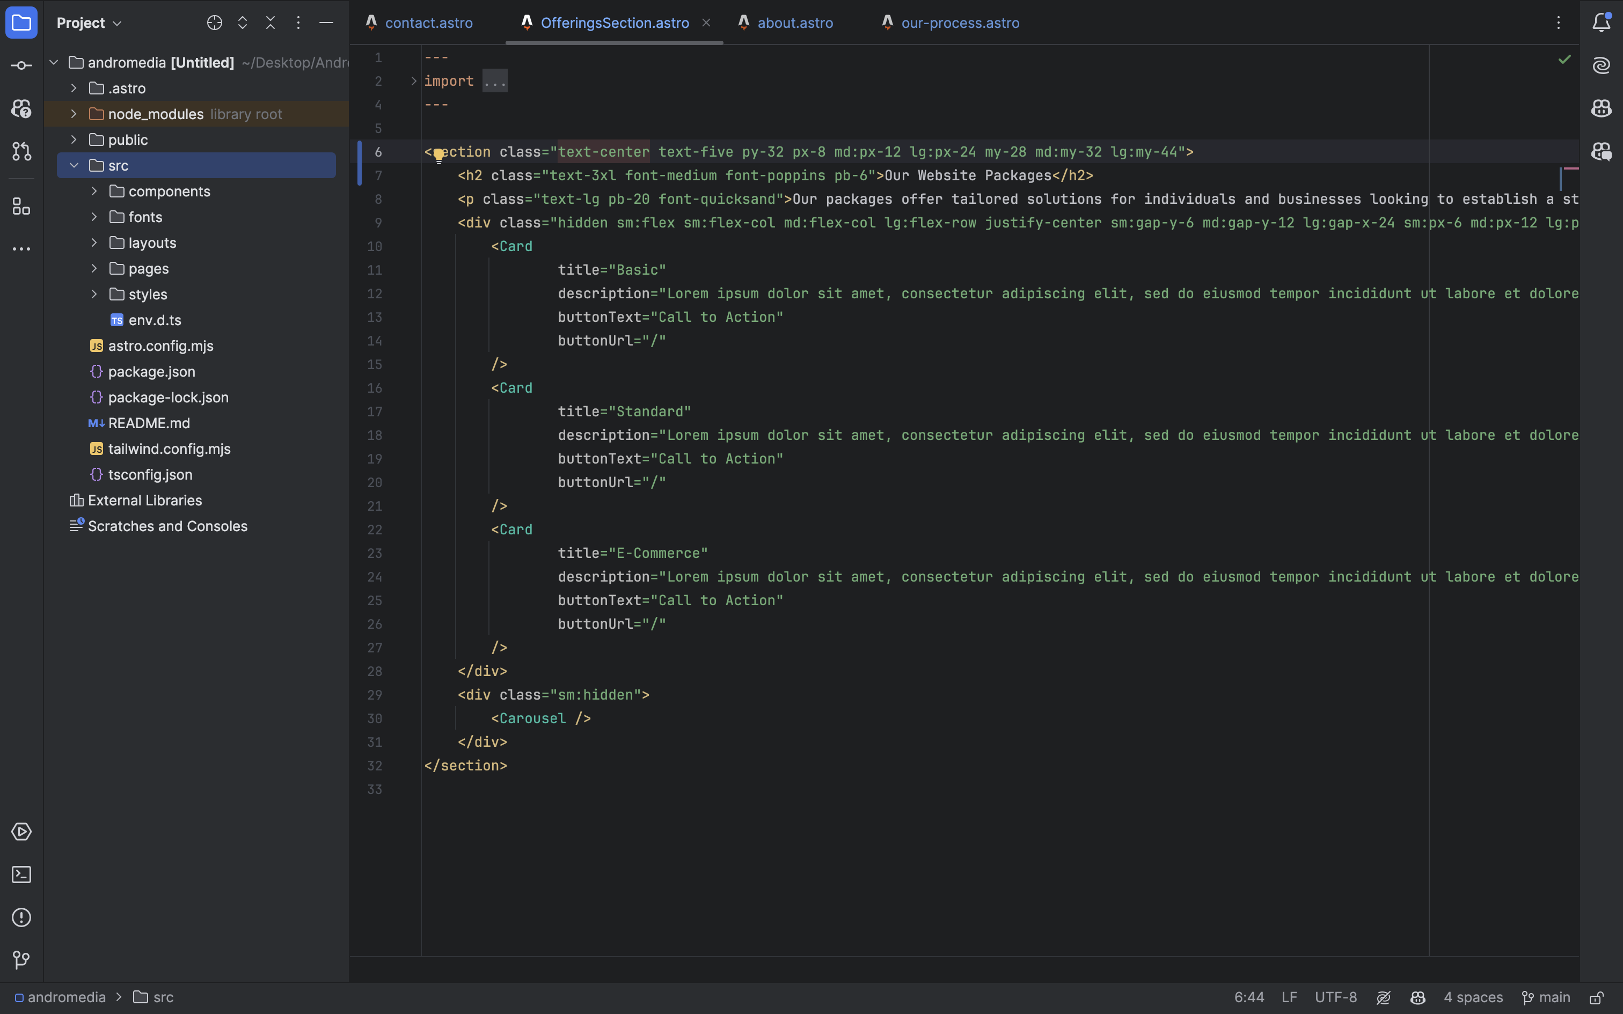
Task: Collapse the andromedia project root
Action: coord(54,62)
